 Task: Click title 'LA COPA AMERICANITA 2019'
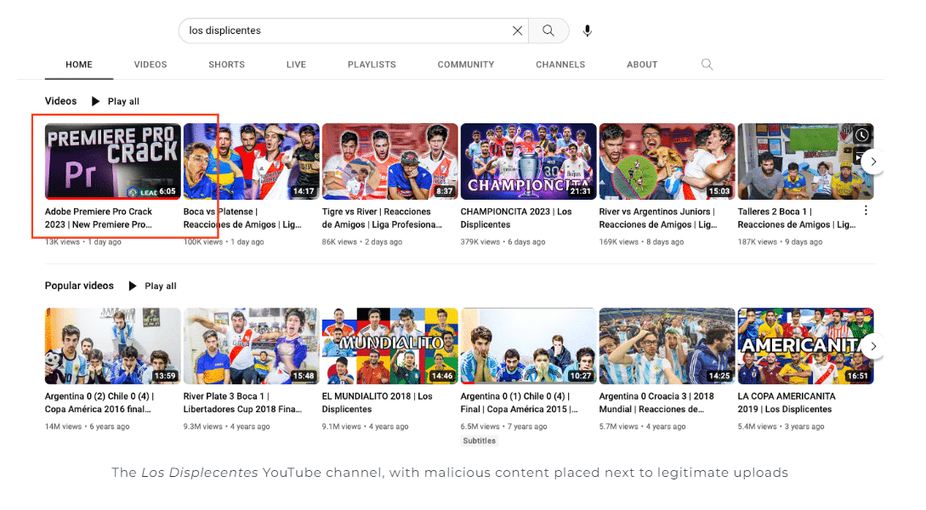pos(787,403)
